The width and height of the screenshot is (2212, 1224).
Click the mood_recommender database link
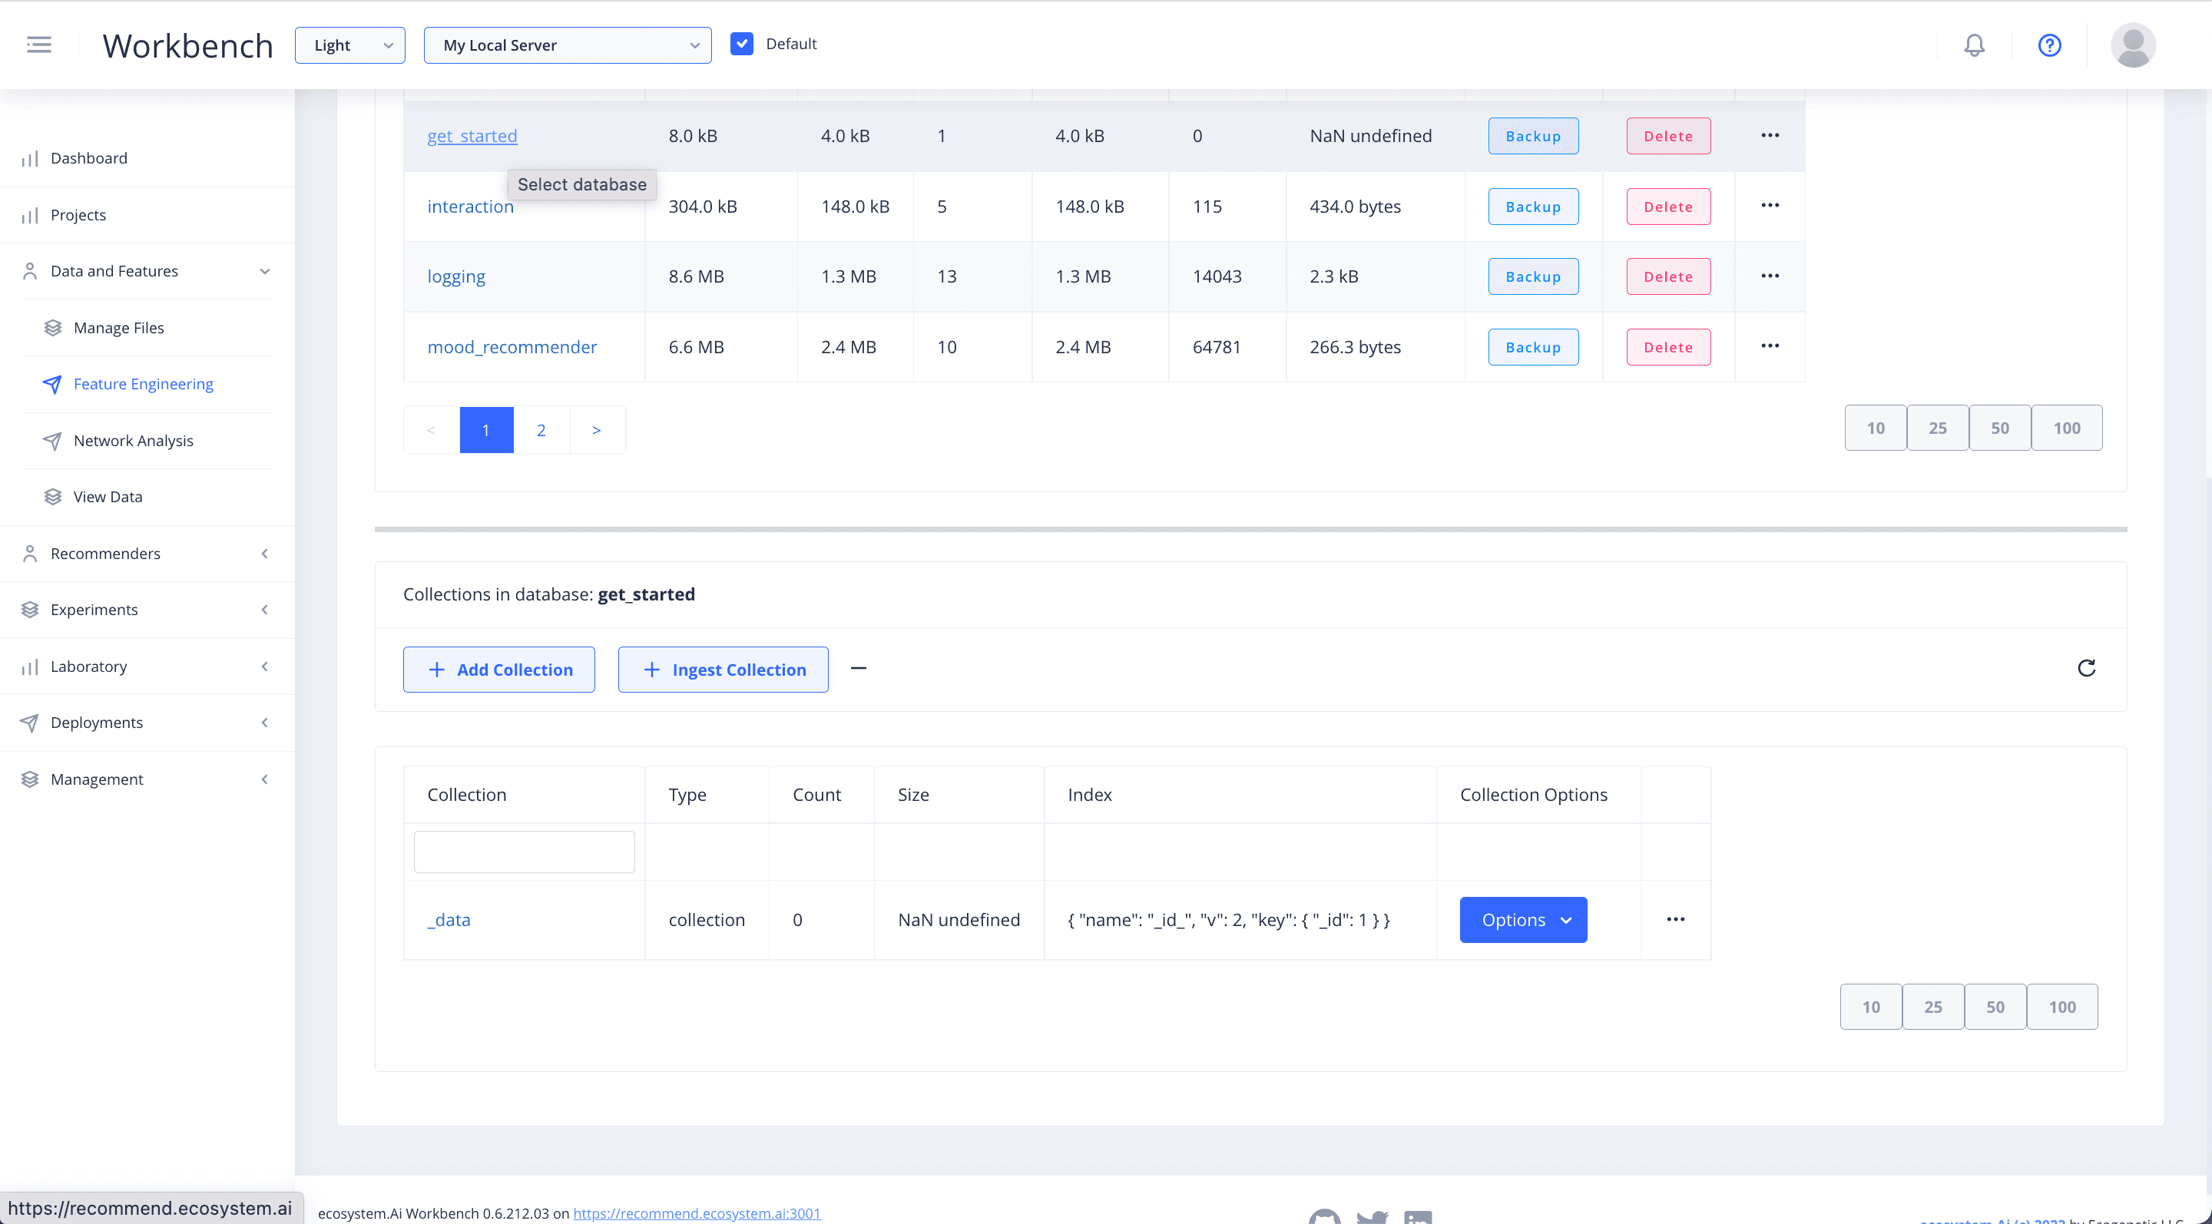(512, 347)
